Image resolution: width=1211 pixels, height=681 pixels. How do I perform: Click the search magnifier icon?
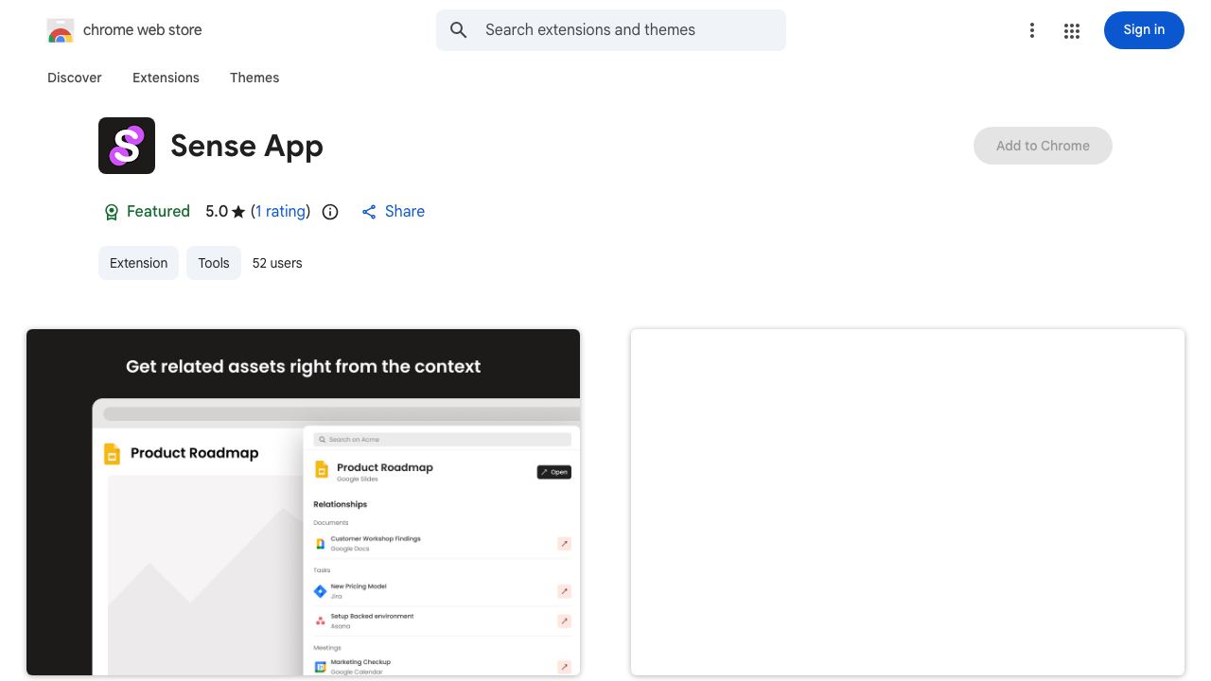[459, 30]
